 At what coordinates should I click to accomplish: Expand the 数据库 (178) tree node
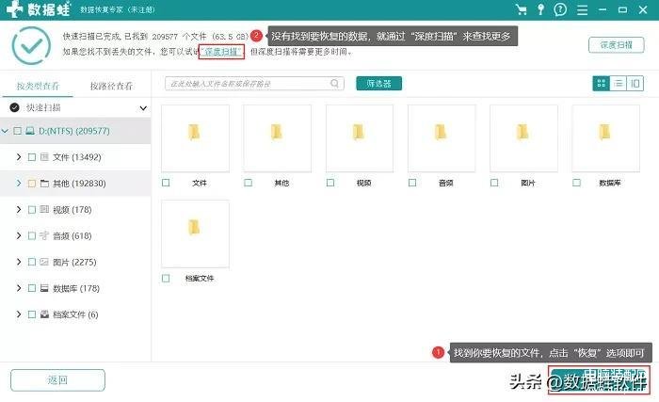[19, 288]
